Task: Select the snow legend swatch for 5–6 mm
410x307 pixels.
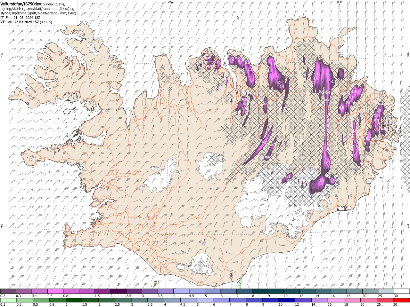Action: [x=212, y=291]
